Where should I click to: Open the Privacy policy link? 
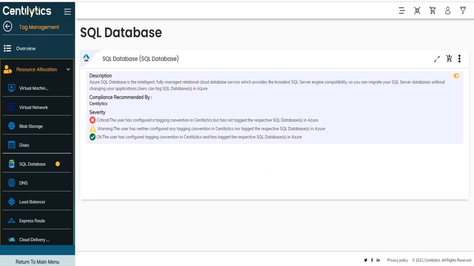point(398,260)
